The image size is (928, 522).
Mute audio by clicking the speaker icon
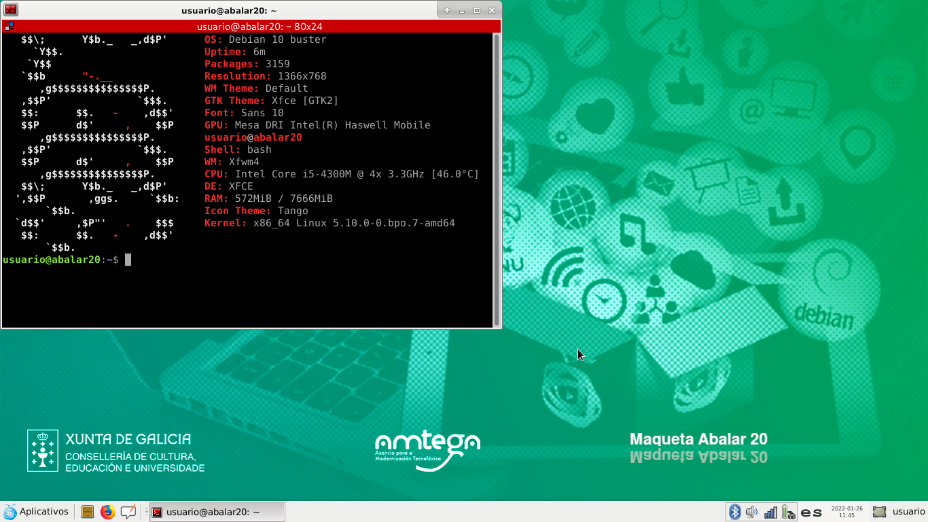751,511
